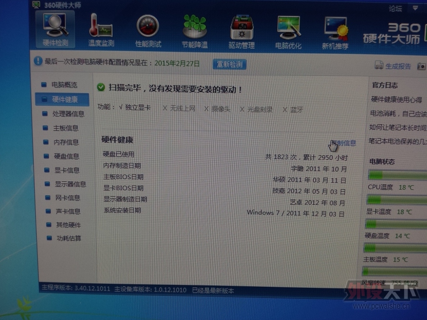Click the 独立显卡 feature label
The height and width of the screenshot is (320, 427).
138,107
